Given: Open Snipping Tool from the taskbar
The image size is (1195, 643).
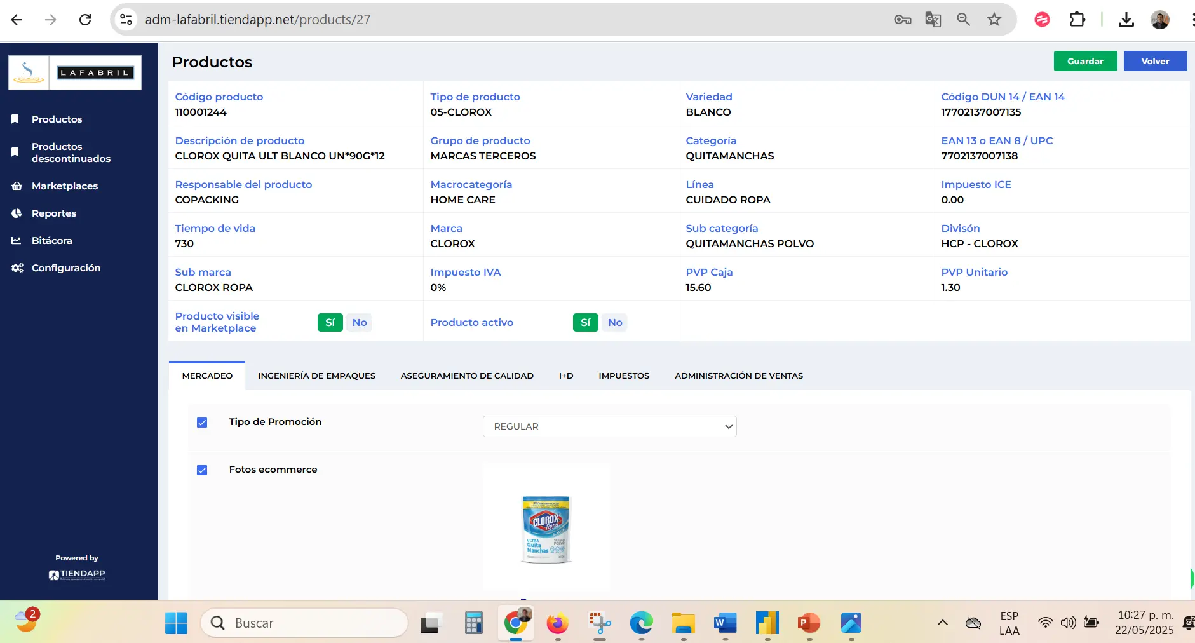Looking at the screenshot, I should [x=599, y=623].
